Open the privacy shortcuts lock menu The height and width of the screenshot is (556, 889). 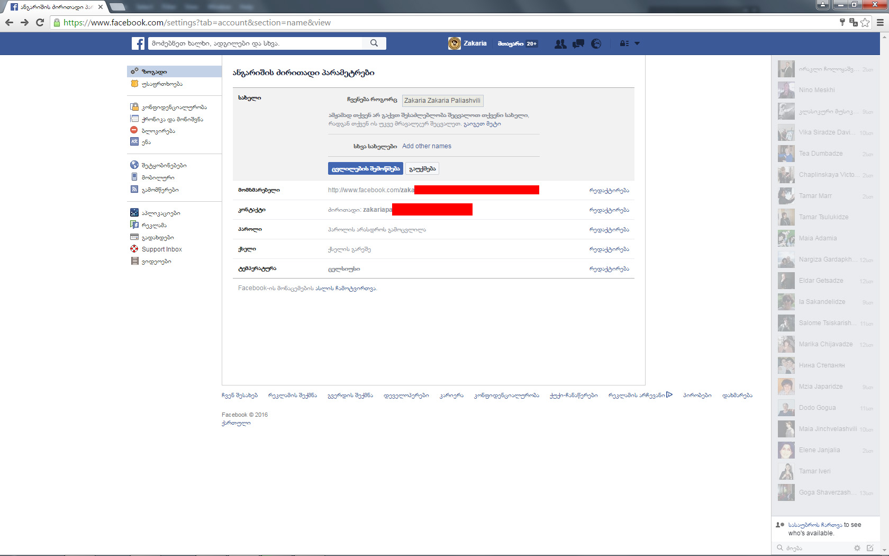[624, 43]
